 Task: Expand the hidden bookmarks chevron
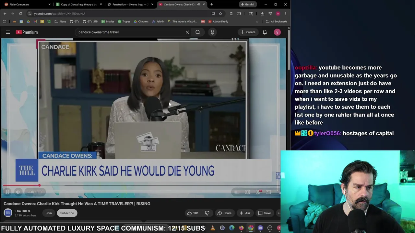click(257, 22)
